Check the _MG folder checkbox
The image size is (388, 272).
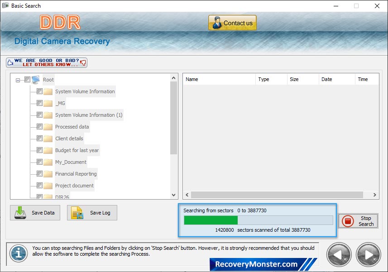tap(39, 103)
